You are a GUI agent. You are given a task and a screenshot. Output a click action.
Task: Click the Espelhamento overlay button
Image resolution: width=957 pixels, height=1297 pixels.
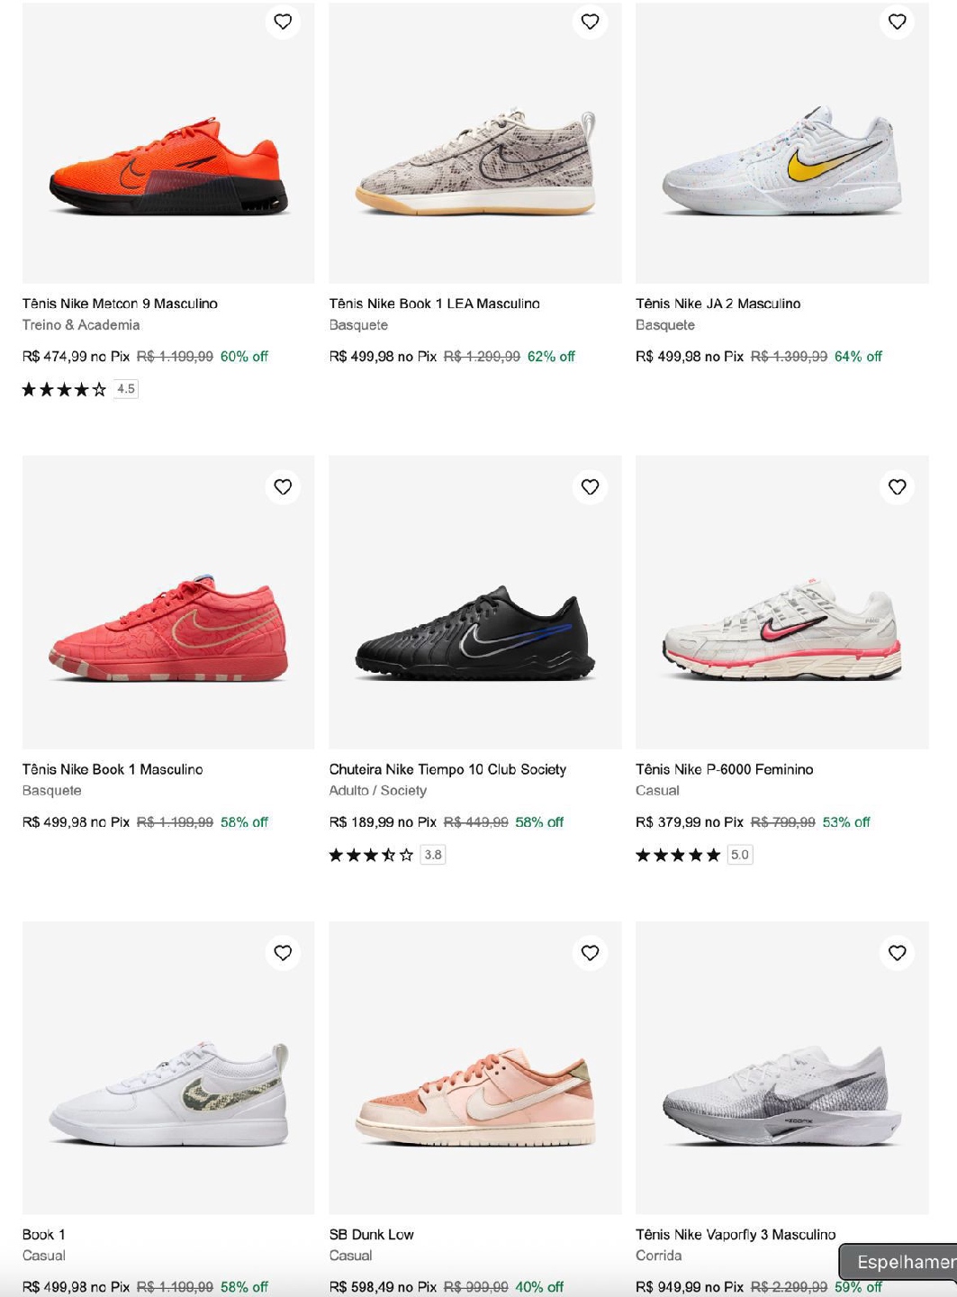(898, 1262)
